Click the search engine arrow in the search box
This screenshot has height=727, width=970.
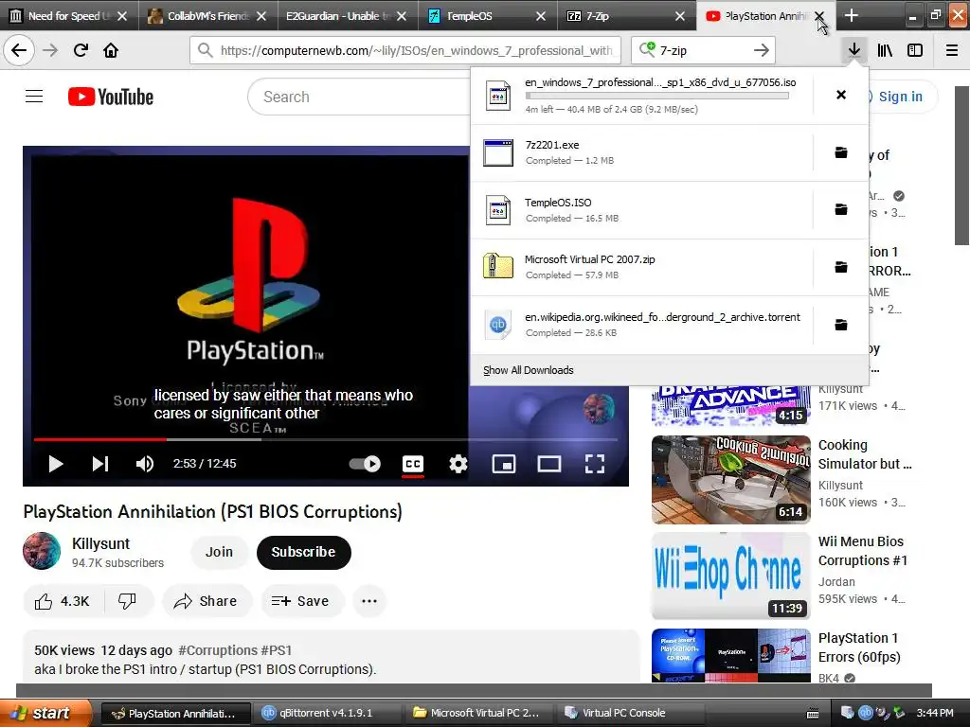coord(762,50)
